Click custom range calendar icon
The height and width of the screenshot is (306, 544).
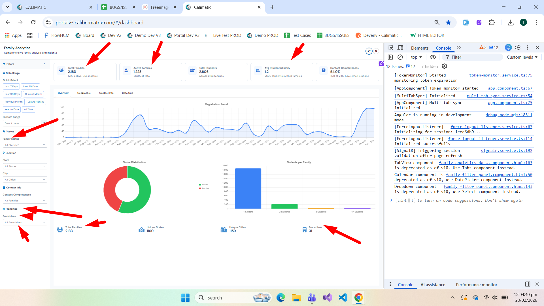44,123
